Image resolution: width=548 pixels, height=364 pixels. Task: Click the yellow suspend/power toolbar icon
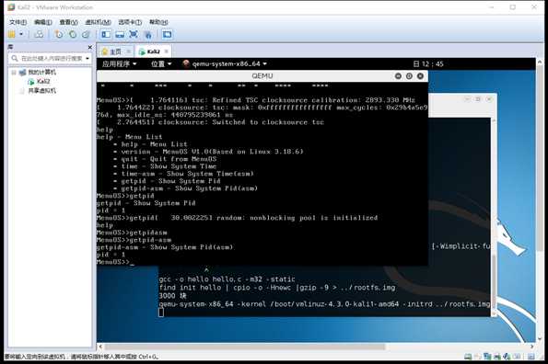[x=12, y=34]
